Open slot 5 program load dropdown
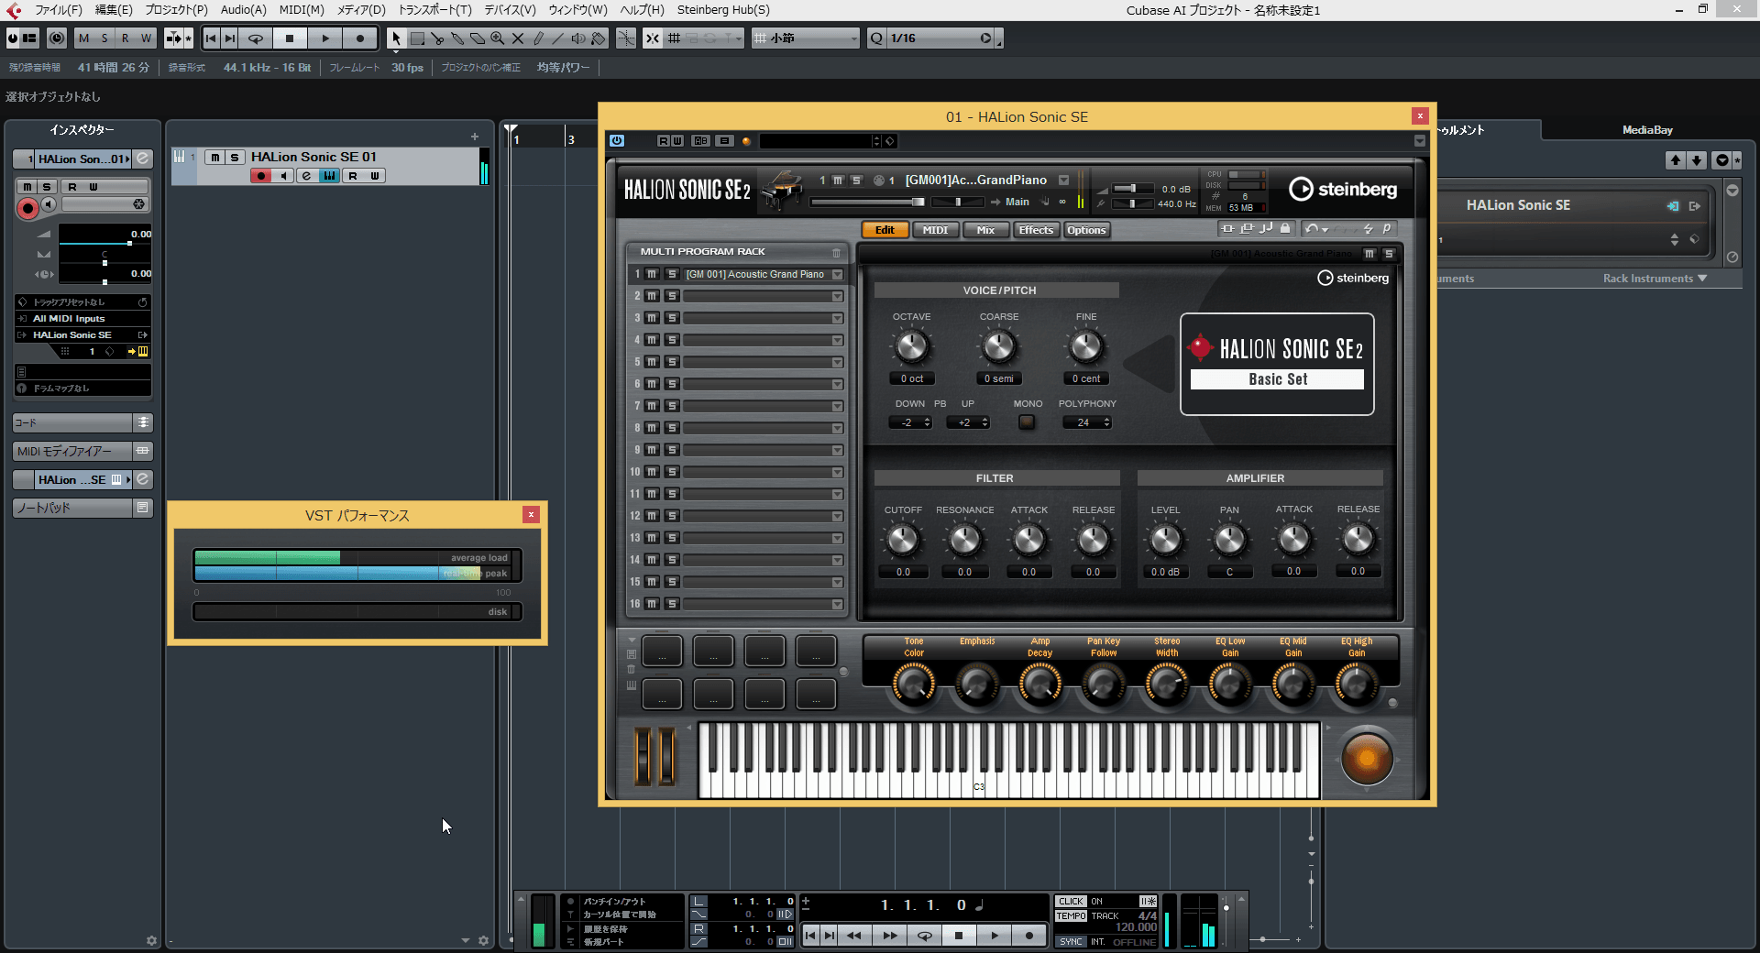The height and width of the screenshot is (953, 1760). tap(837, 362)
